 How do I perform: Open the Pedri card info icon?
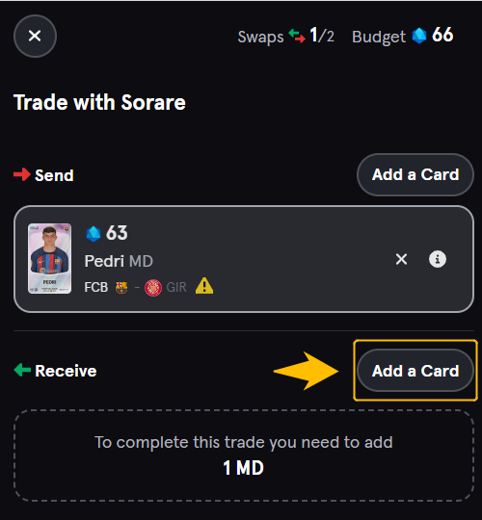coord(438,259)
